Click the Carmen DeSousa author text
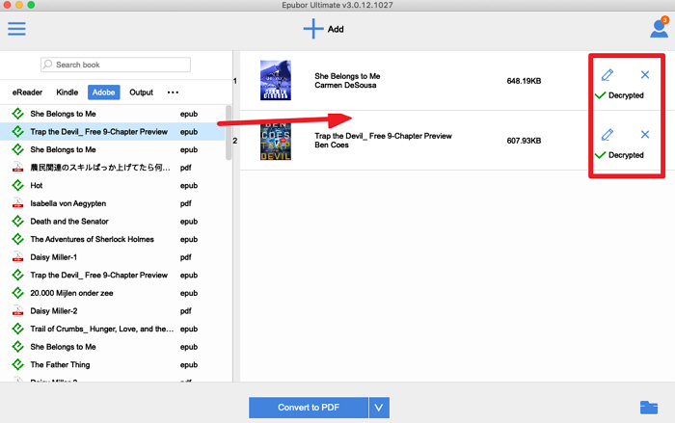 [x=345, y=85]
